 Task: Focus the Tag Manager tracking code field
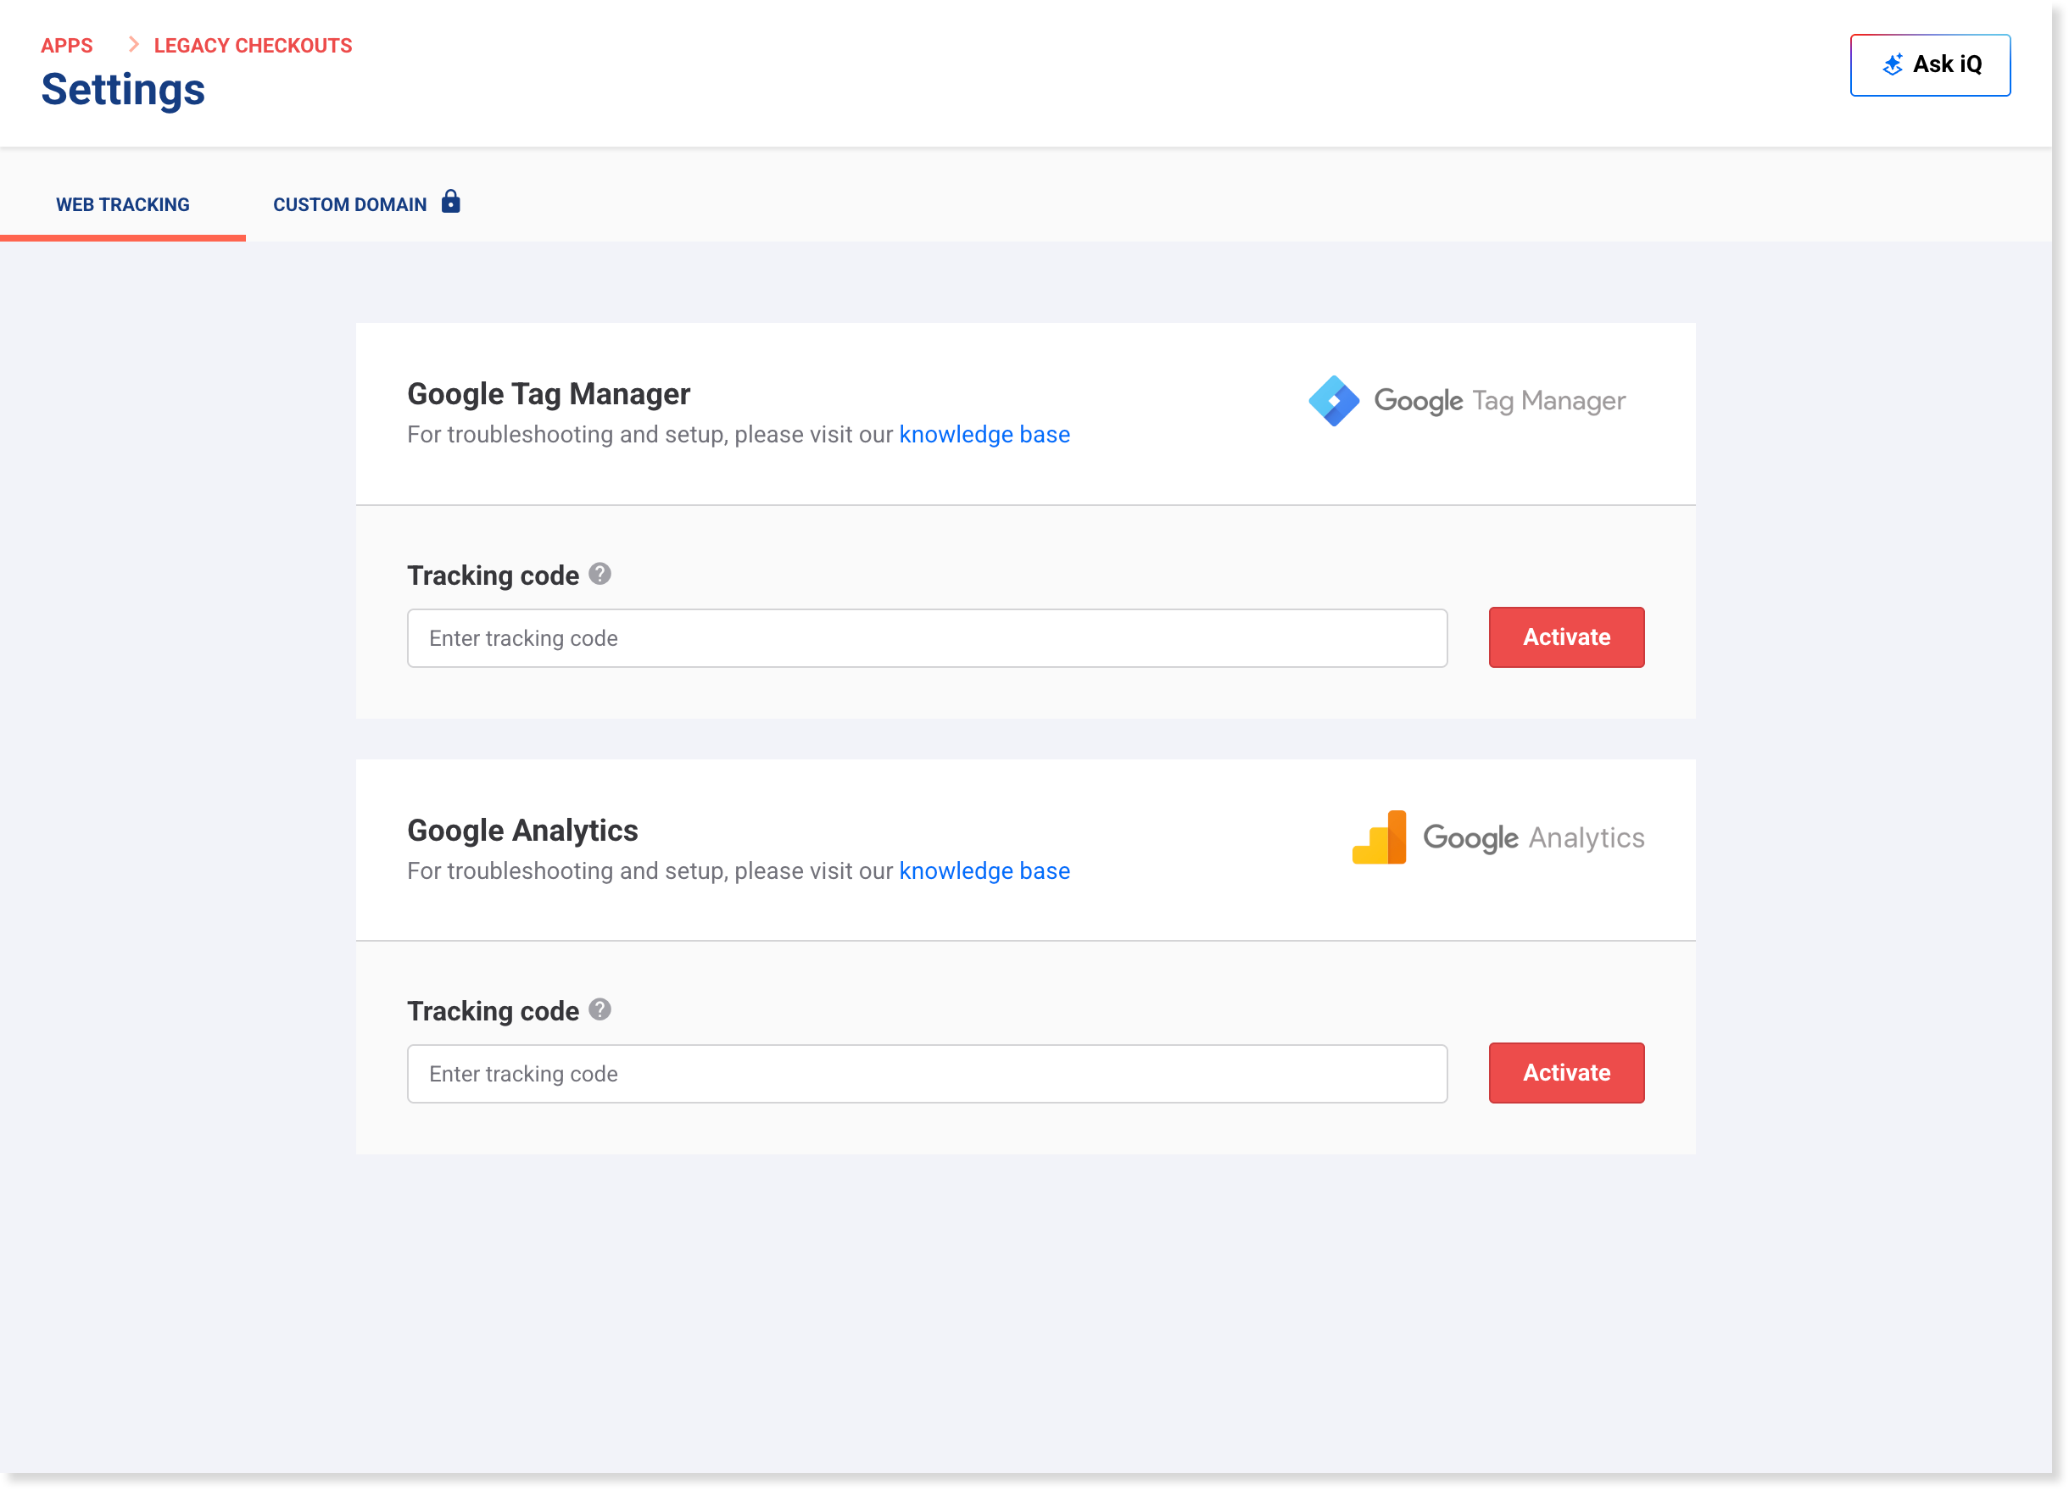pyautogui.click(x=927, y=638)
